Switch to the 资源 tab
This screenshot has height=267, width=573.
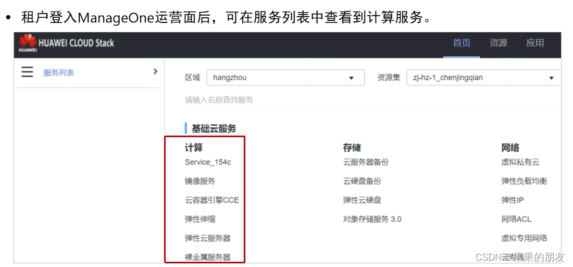499,43
